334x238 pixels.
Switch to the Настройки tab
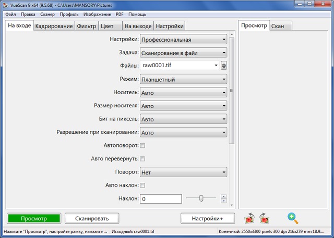170,26
